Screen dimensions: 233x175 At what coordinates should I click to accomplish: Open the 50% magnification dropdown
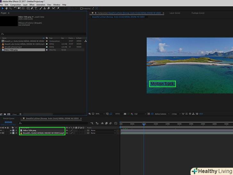(x=99, y=114)
